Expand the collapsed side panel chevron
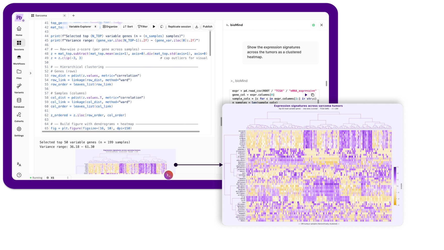Image resolution: width=444 pixels, height=250 pixels. 31,73
